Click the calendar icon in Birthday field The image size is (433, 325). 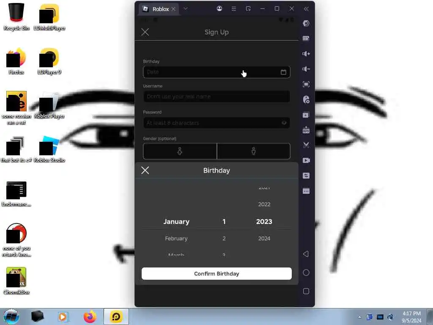pos(283,72)
